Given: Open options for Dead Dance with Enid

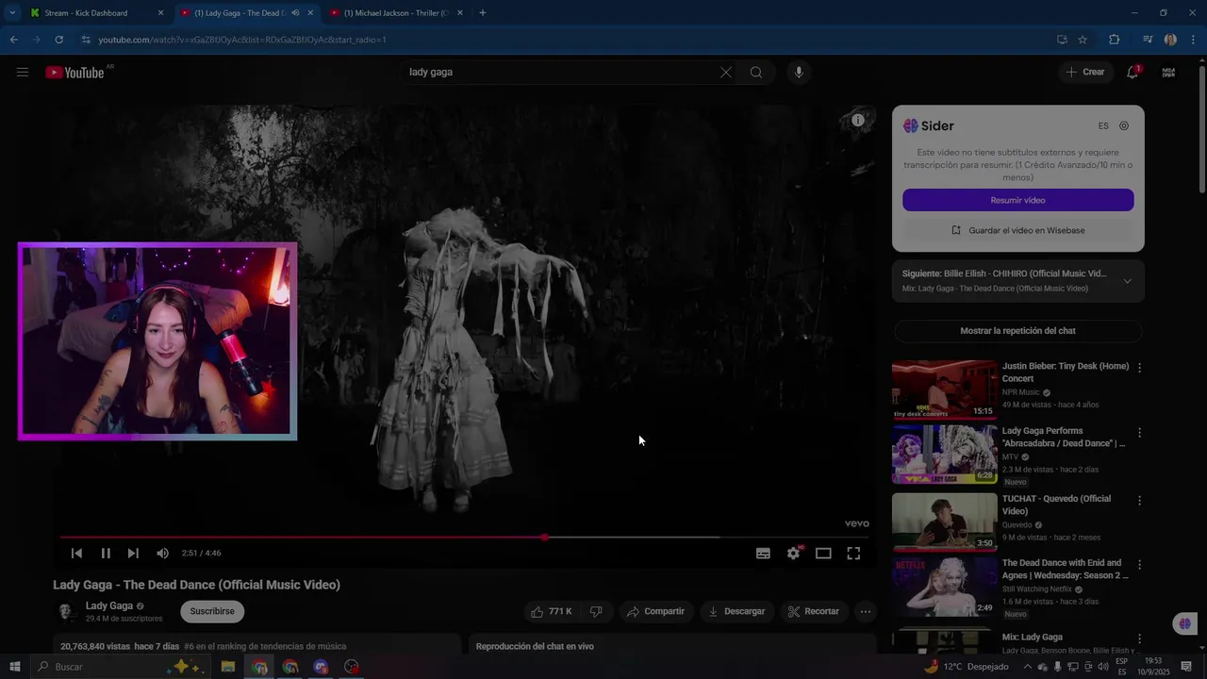Looking at the screenshot, I should pos(1139,565).
